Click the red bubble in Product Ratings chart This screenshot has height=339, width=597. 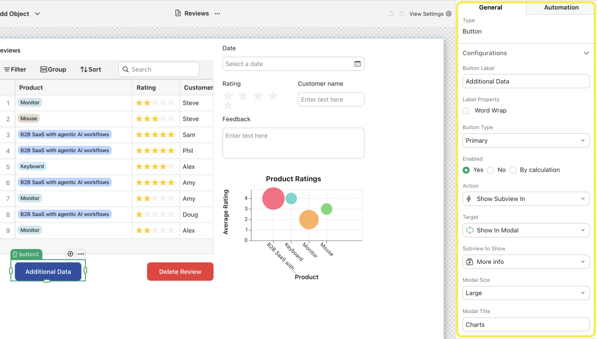coord(273,199)
